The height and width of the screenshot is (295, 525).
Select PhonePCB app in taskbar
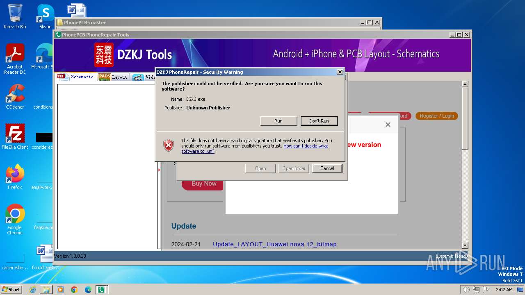click(101, 290)
